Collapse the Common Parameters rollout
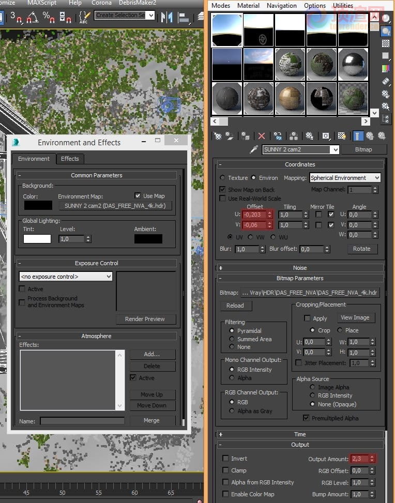Image resolution: width=395 pixels, height=503 pixels. 97,175
